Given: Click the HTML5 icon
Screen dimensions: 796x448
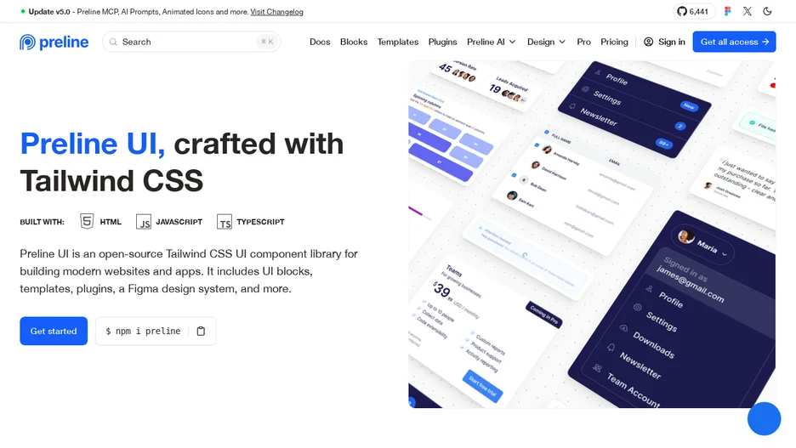Looking at the screenshot, I should click(x=87, y=221).
